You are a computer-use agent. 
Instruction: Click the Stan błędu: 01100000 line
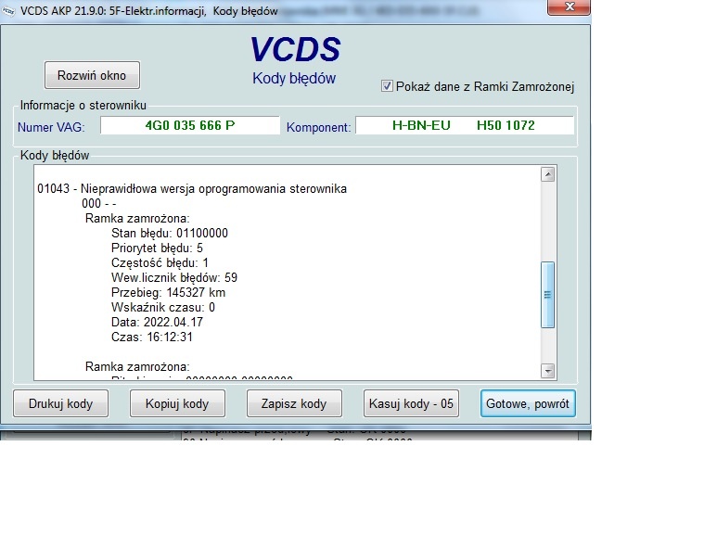(170, 234)
